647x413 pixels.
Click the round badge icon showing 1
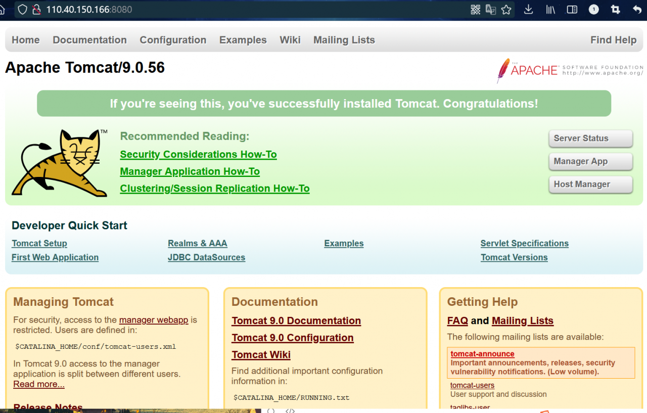coord(594,9)
